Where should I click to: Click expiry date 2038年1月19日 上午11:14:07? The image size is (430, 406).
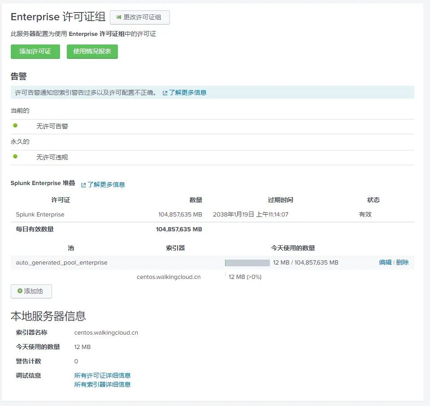click(251, 215)
